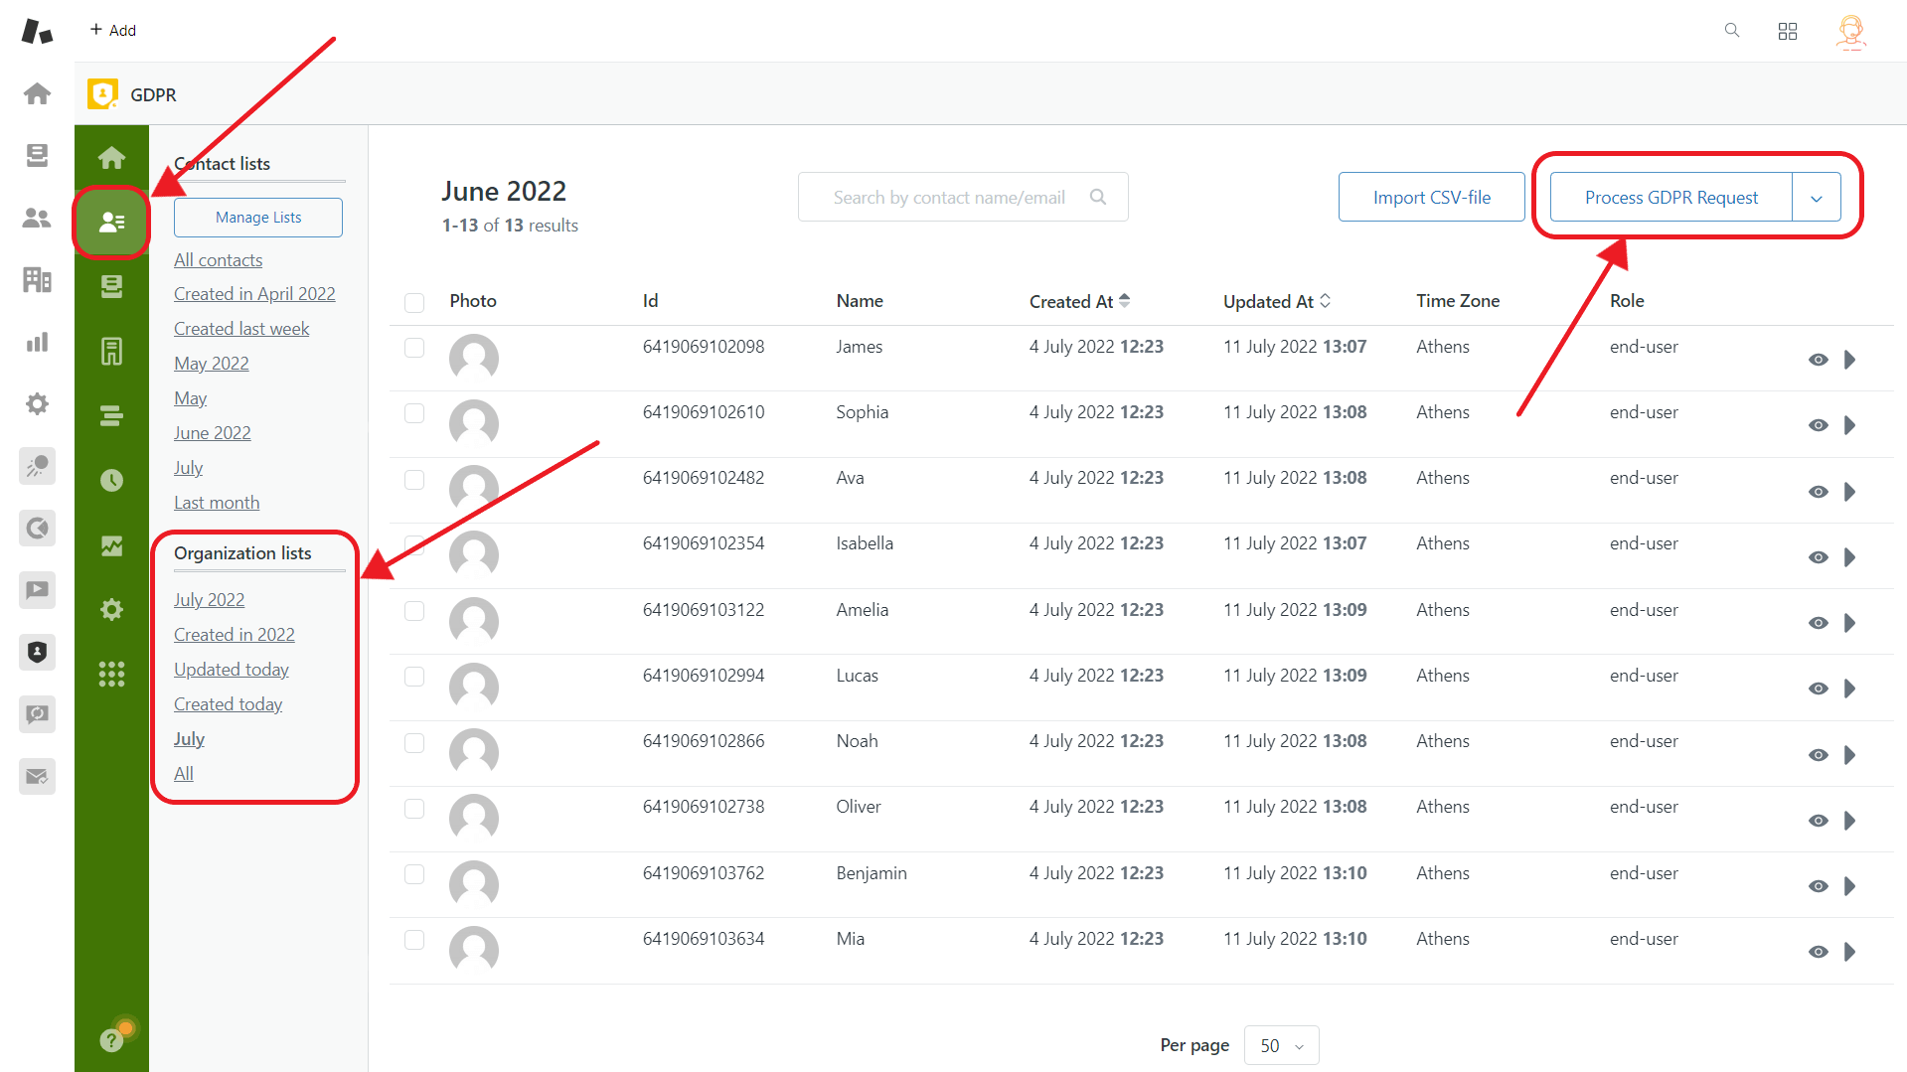
Task: Open the Zendesk logo home
Action: coord(37,31)
